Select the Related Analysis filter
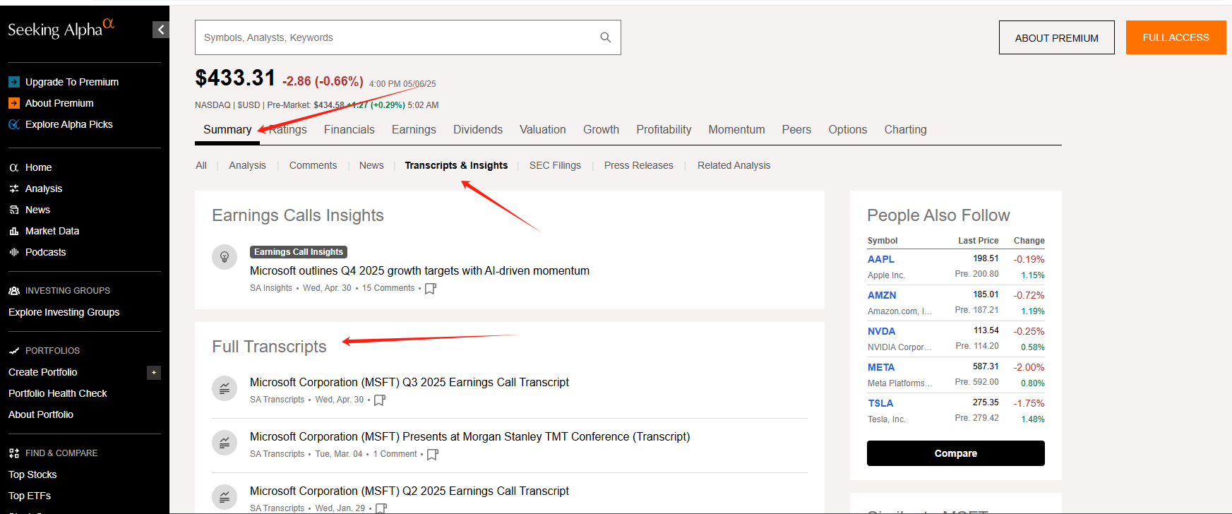The height and width of the screenshot is (514, 1232). tap(734, 165)
